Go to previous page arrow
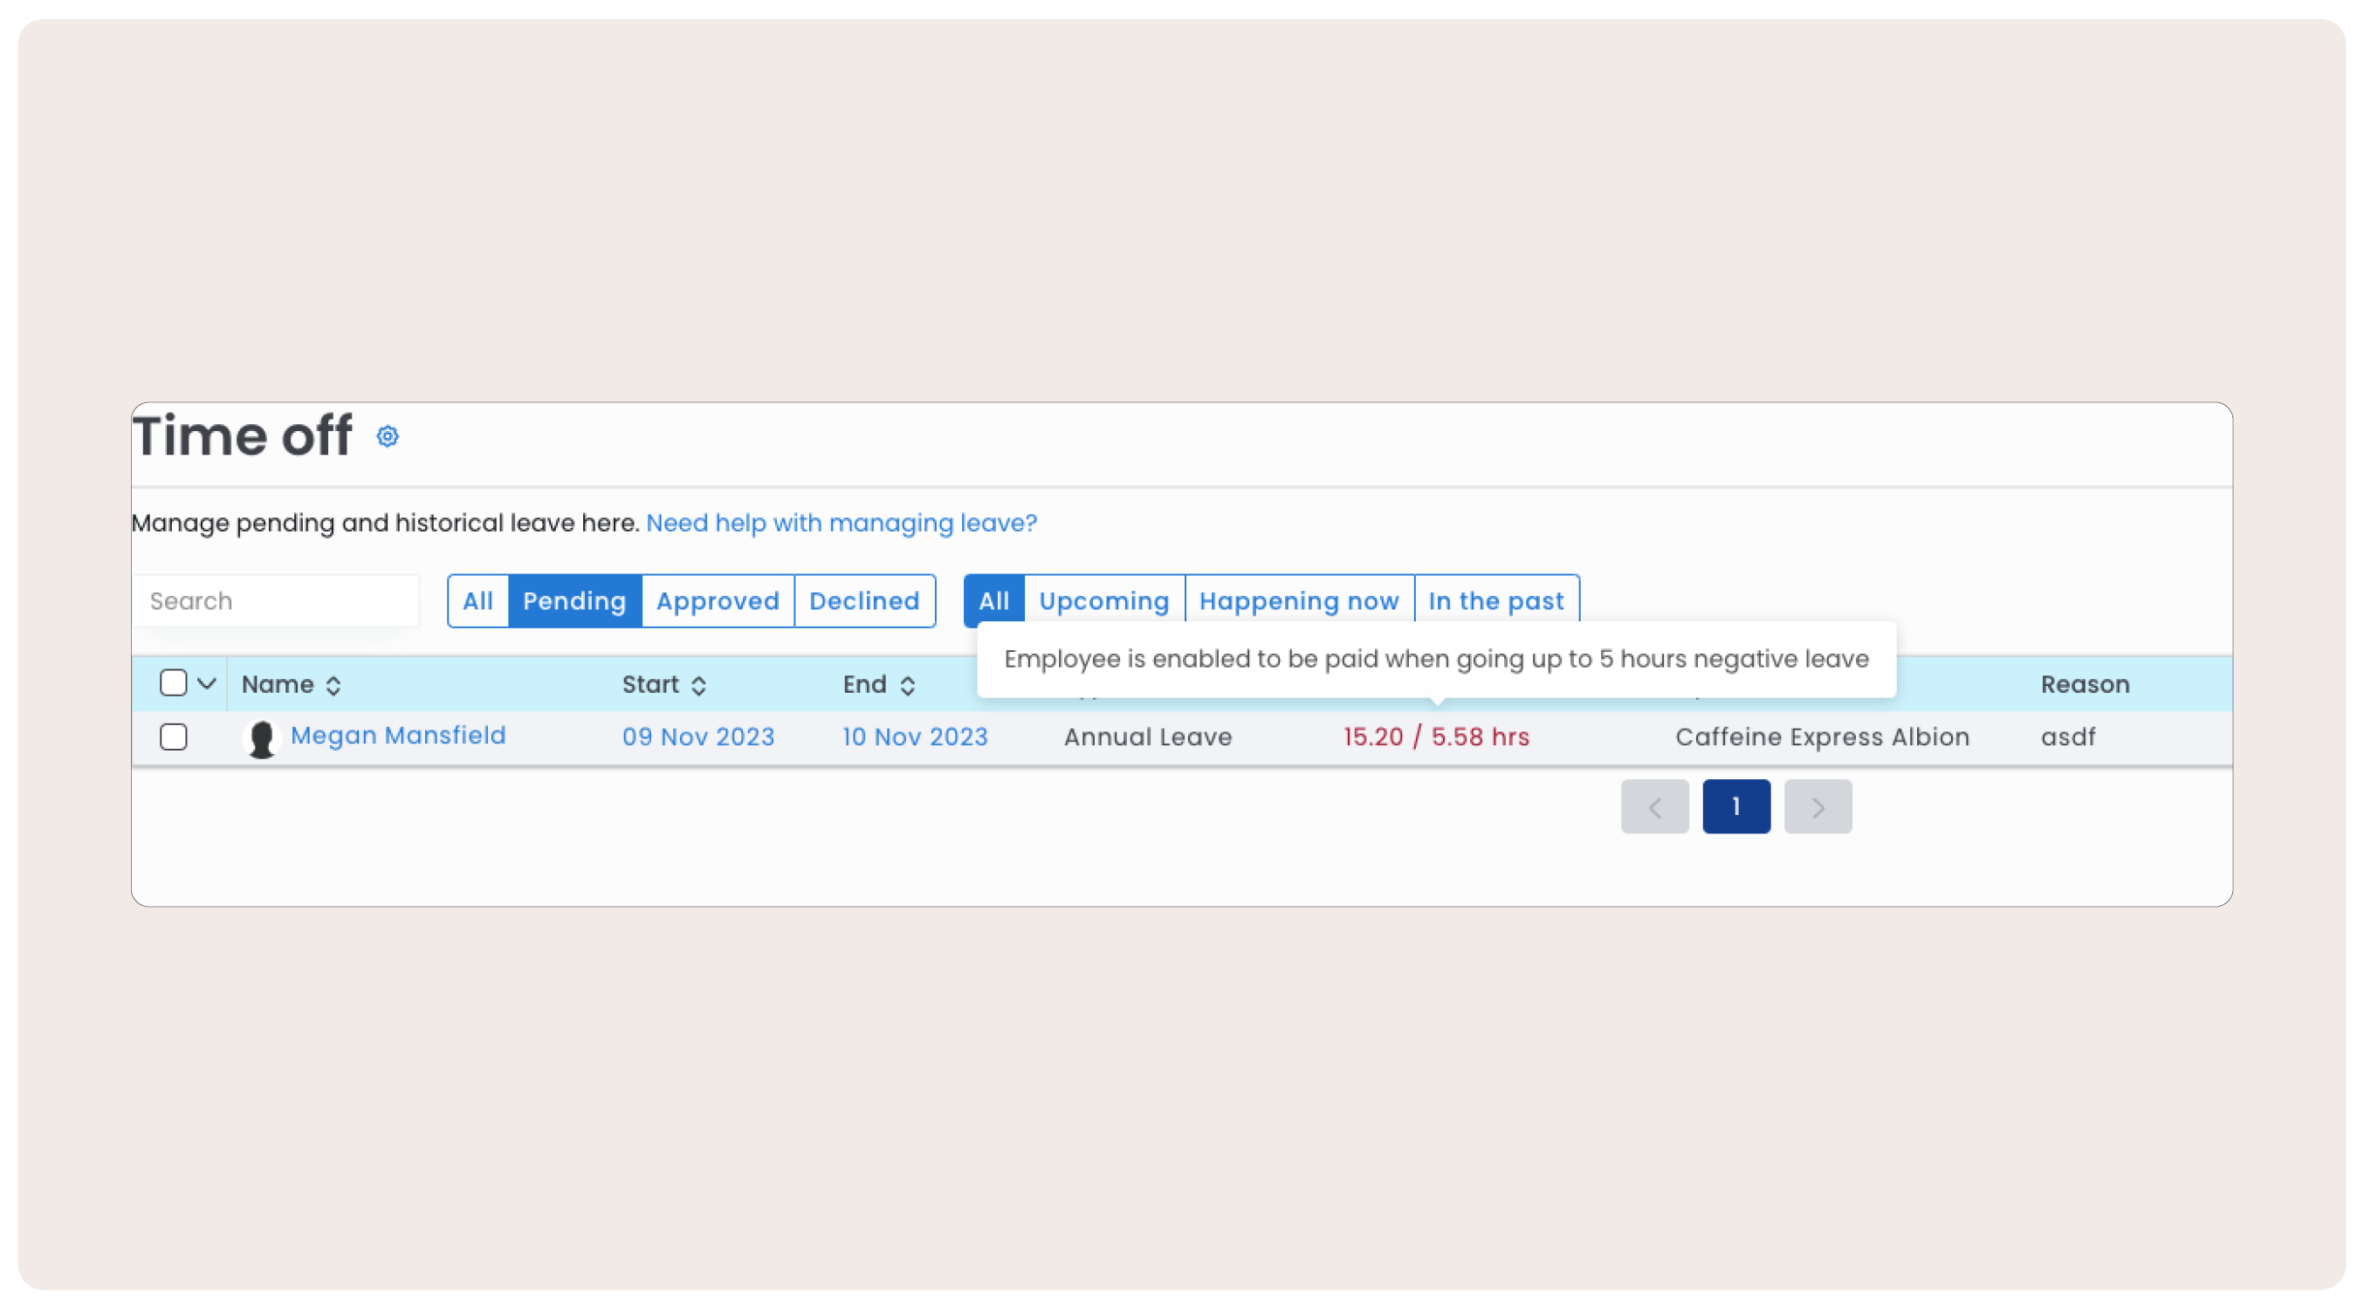Viewport: 2364px width, 1309px height. click(x=1653, y=806)
